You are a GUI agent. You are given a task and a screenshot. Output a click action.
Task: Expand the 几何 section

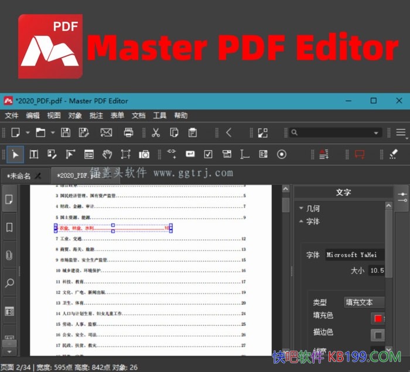pos(302,208)
